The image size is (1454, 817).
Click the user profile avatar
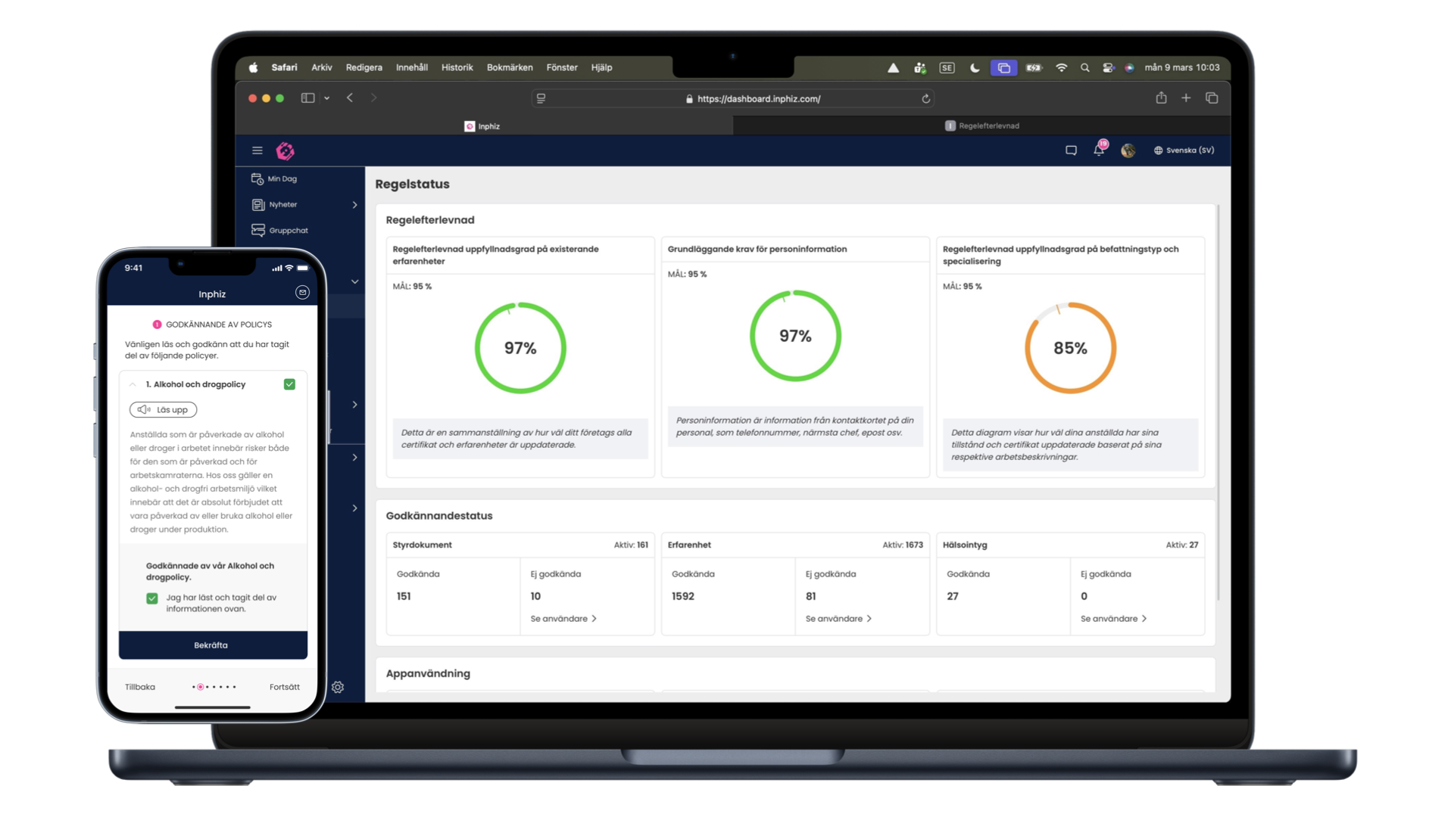[1128, 151]
